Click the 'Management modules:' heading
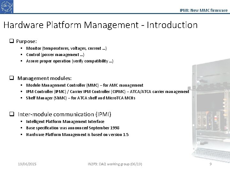This screenshot has height=172, width=230. click(45, 78)
